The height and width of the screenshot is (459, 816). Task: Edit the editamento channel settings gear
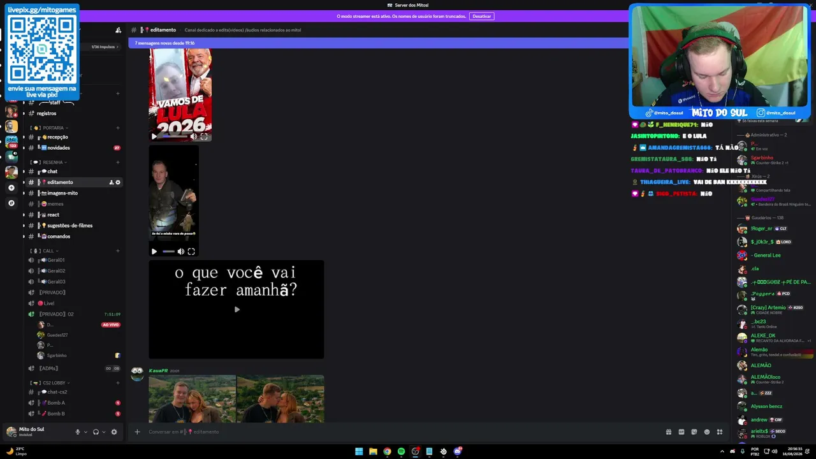118,182
